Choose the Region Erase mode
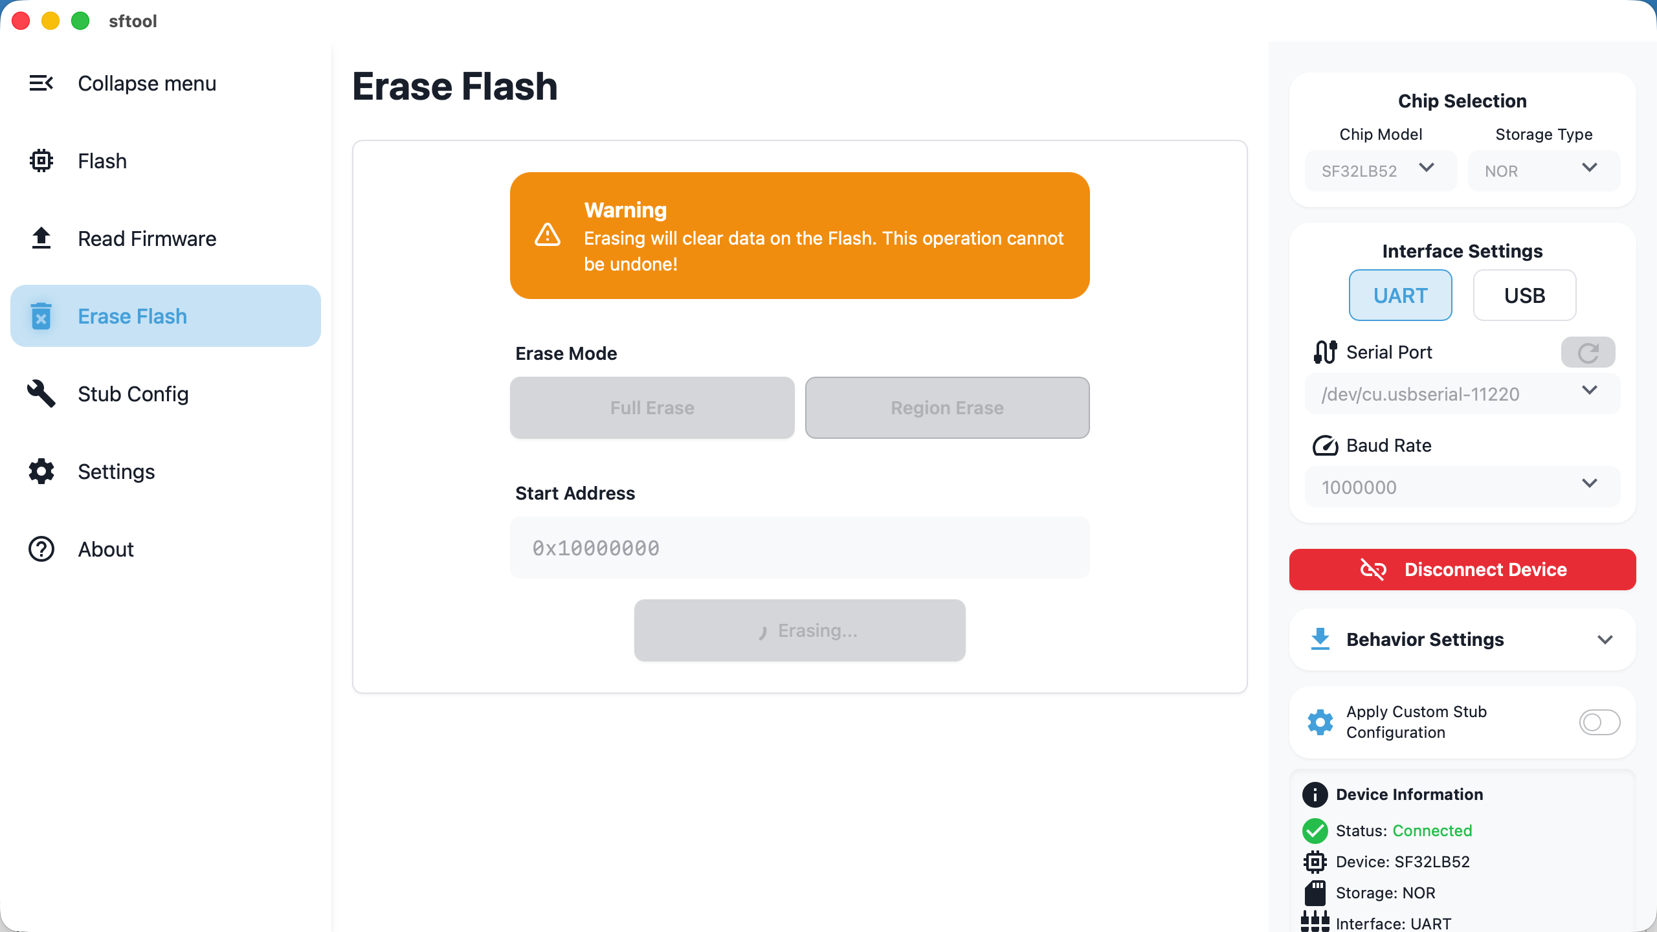Viewport: 1657px width, 932px height. 947,408
